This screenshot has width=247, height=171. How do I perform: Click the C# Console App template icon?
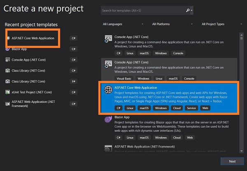108,39
